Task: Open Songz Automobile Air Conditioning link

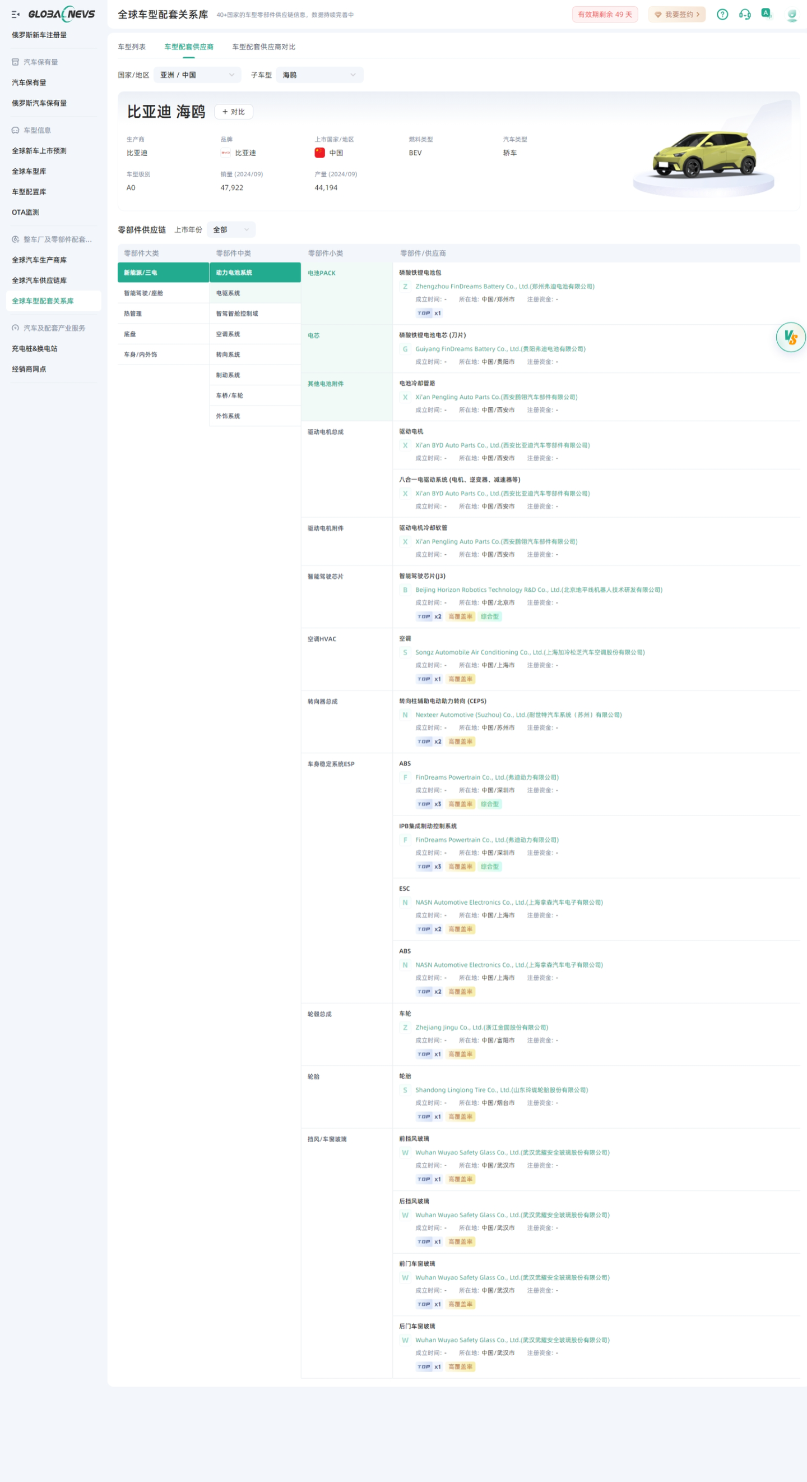Action: [530, 653]
